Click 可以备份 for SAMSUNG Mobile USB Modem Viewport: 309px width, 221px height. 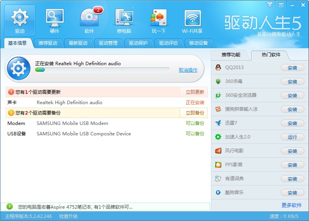point(195,123)
